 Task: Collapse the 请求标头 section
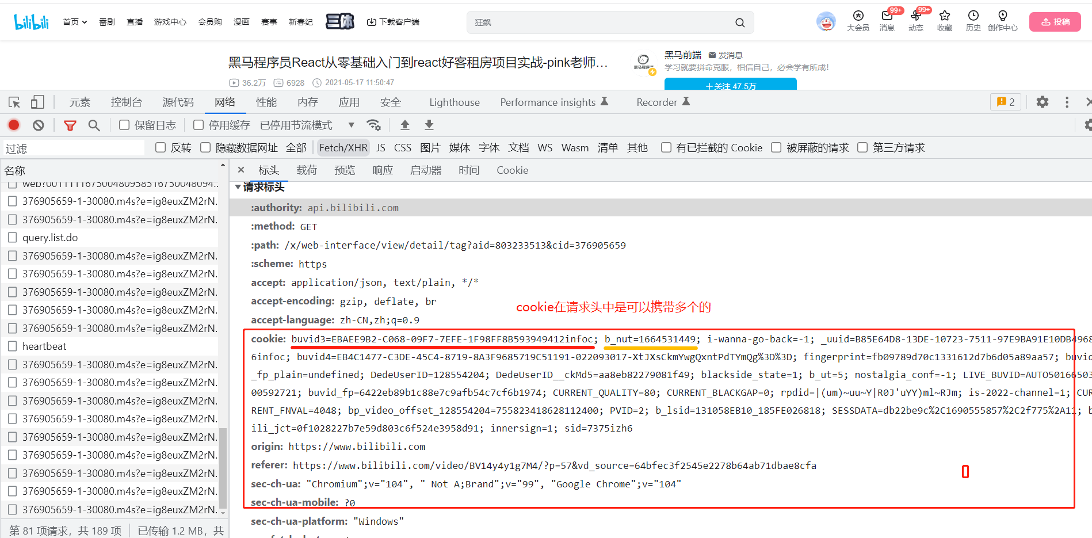tap(238, 187)
